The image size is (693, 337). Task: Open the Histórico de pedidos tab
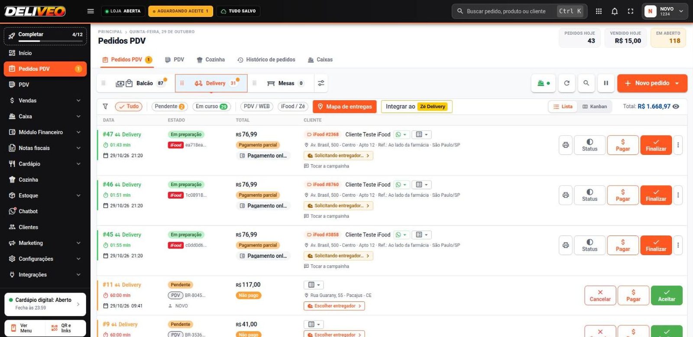266,60
